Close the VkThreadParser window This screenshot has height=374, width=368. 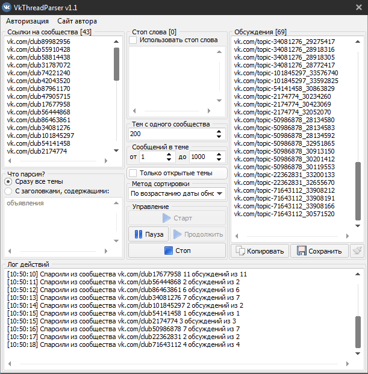pos(359,7)
